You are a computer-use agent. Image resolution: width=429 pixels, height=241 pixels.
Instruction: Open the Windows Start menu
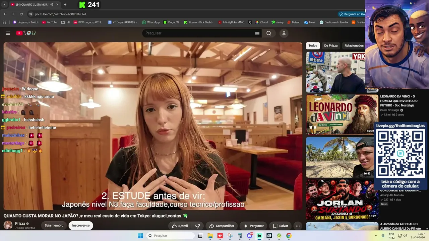140,236
